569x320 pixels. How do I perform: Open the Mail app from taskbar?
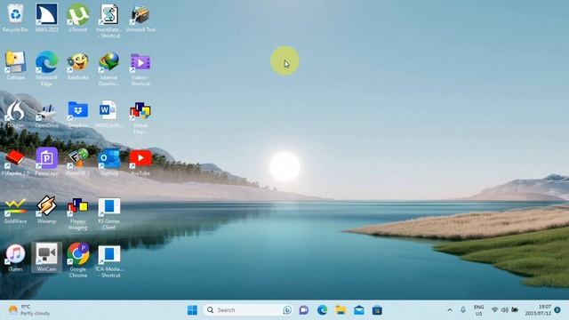point(359,310)
